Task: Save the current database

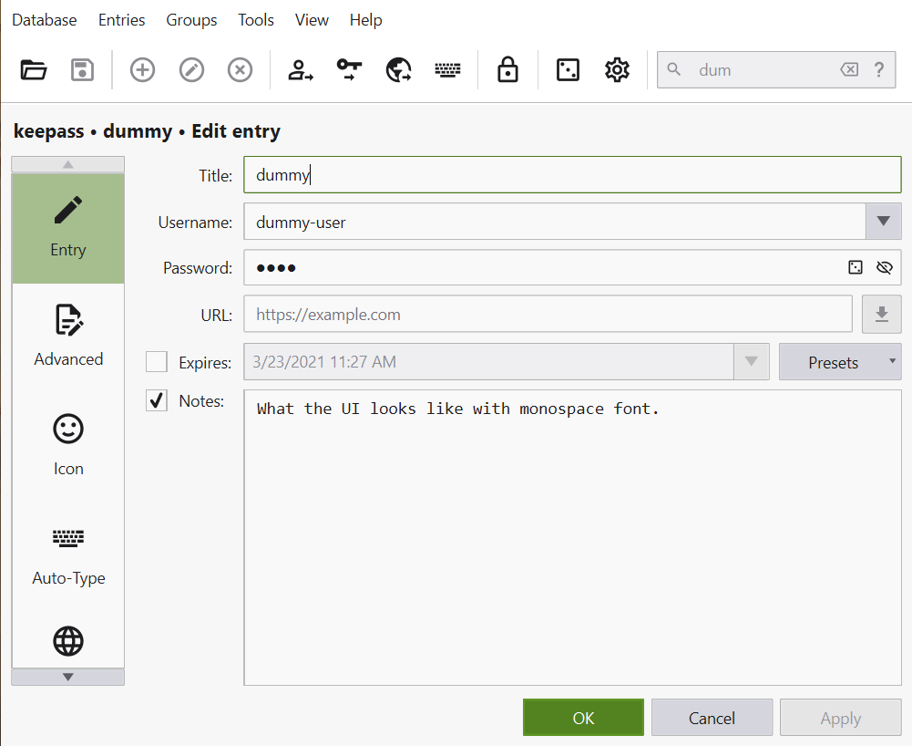Action: (81, 69)
